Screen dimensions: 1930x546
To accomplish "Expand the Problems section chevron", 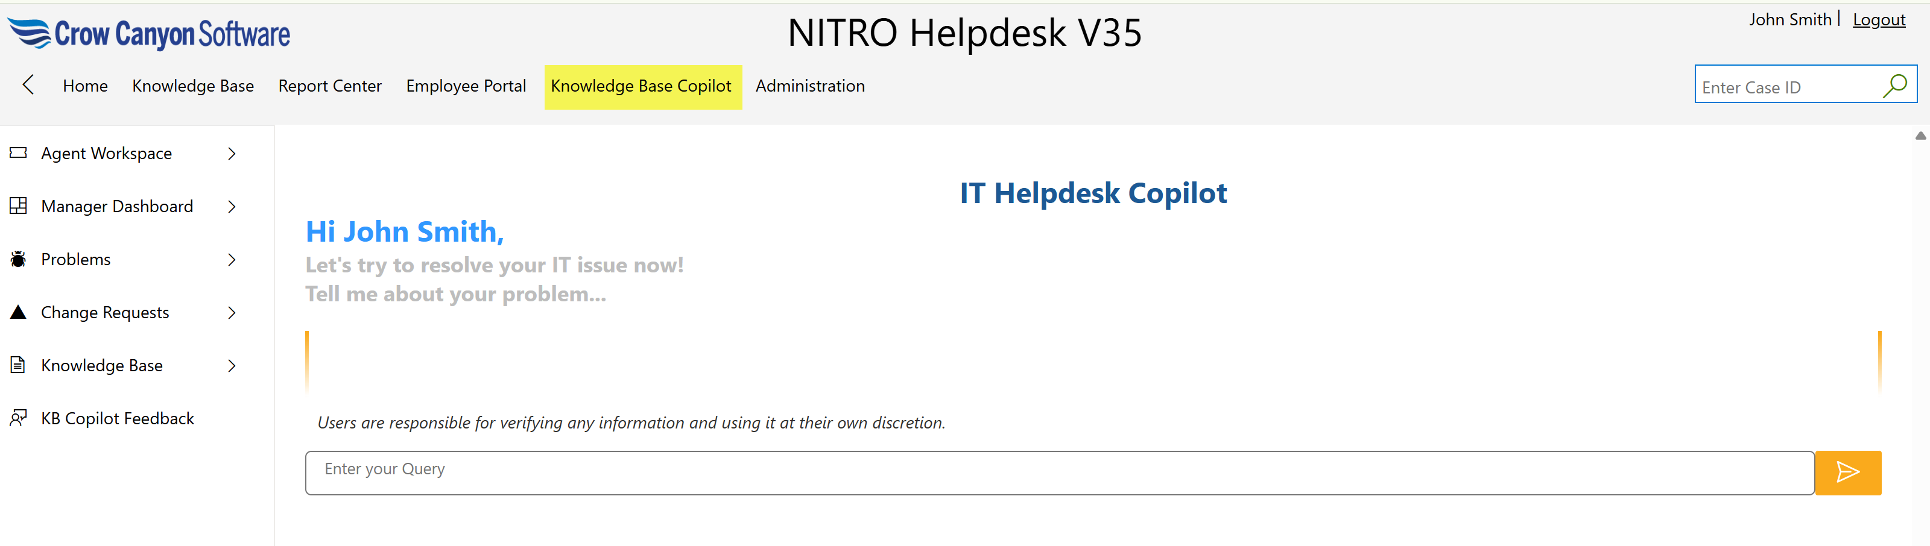I will (232, 259).
